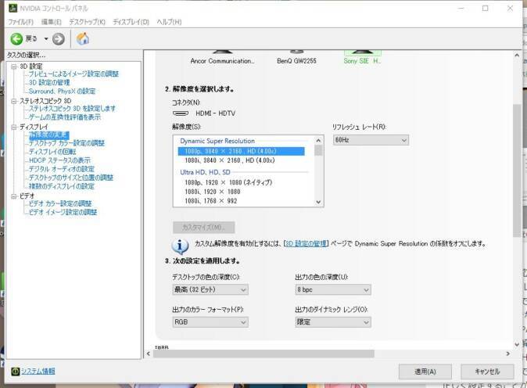Open ゲームの互換性評価を表示 task
The height and width of the screenshot is (388, 527).
(65, 117)
